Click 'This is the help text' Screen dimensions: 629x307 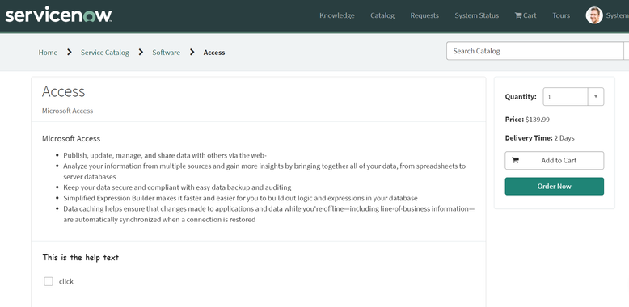tap(81, 257)
